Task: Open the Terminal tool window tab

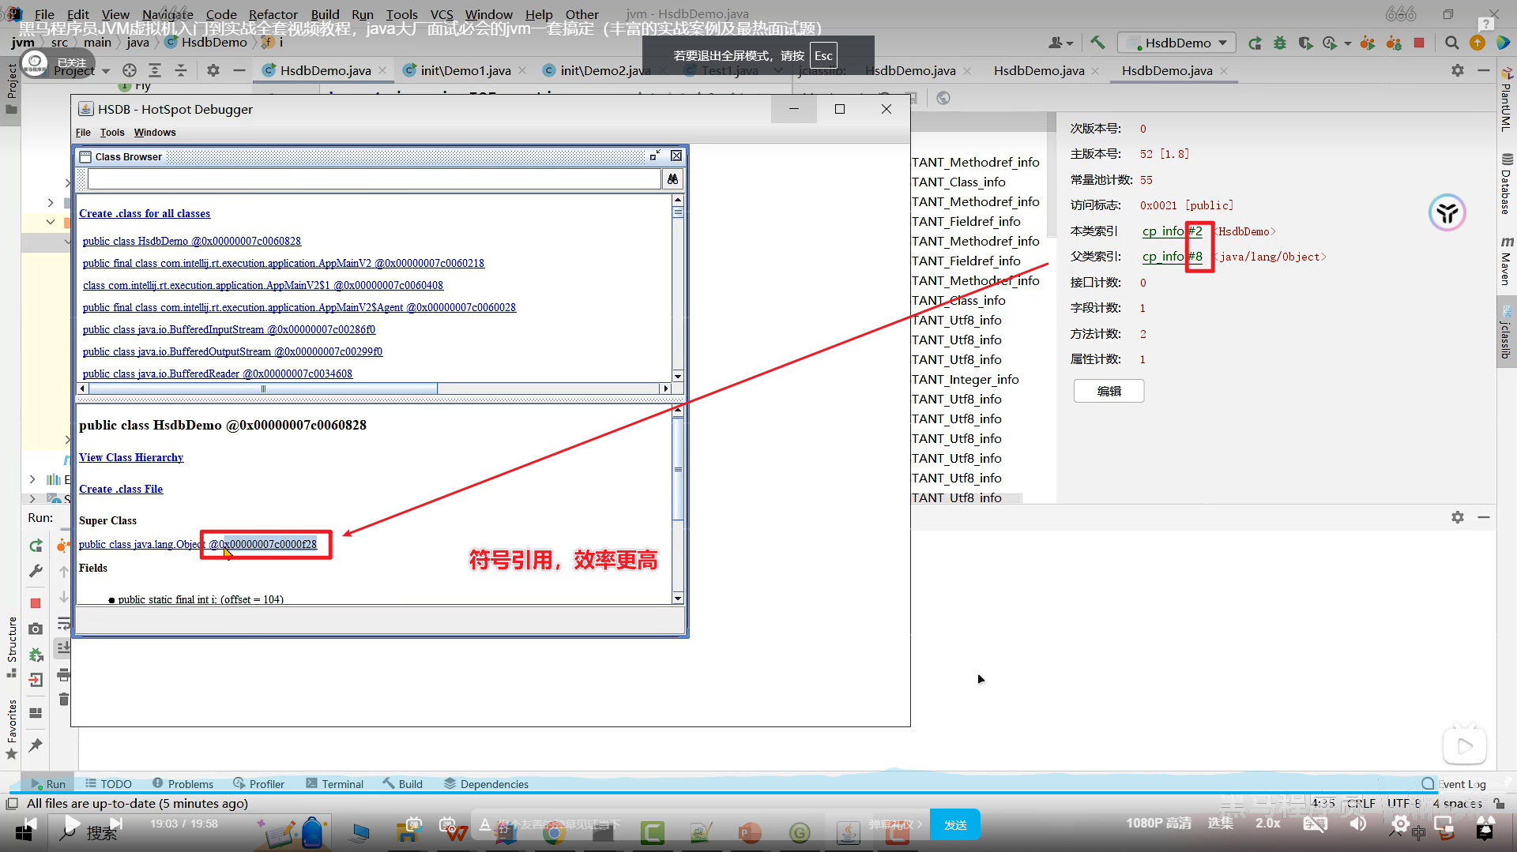Action: (334, 783)
